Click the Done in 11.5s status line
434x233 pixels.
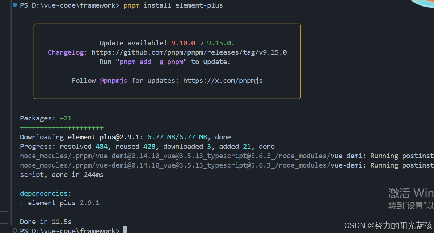(45, 221)
